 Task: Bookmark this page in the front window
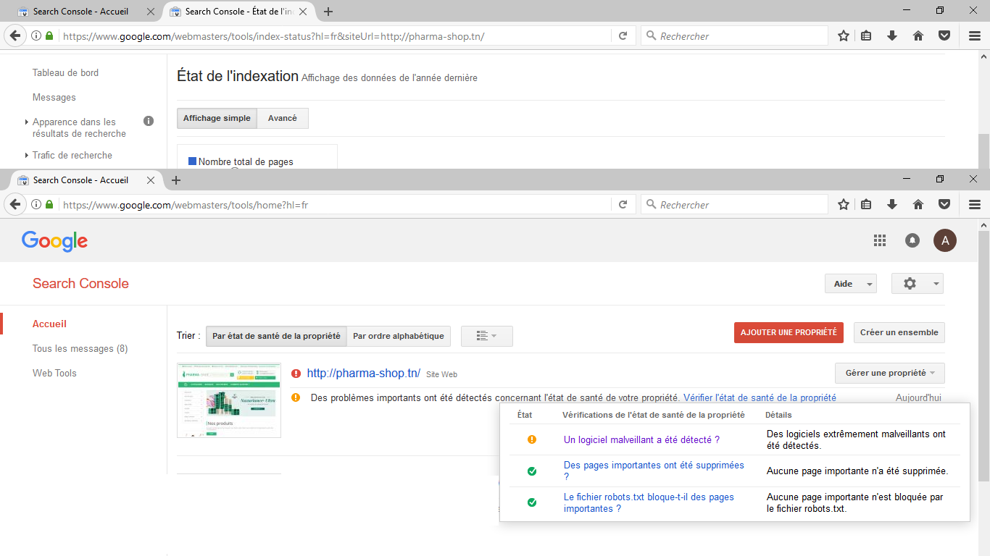pos(844,205)
